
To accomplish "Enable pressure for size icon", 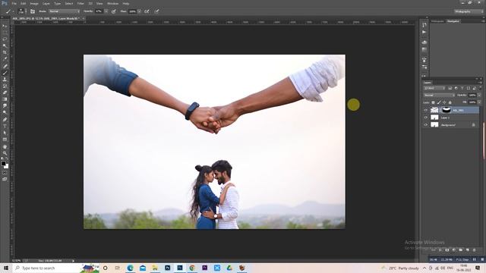I will coord(157,11).
